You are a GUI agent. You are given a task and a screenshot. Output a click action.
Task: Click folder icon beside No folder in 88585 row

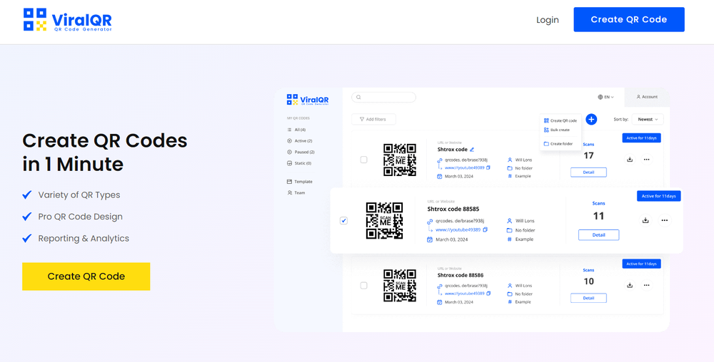pos(510,230)
